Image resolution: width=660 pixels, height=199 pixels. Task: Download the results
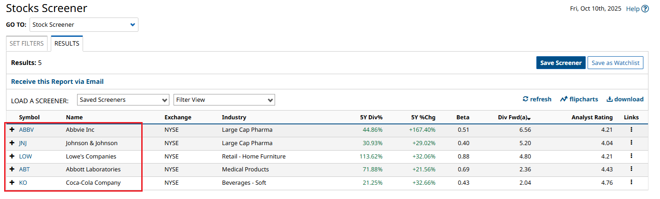click(x=624, y=99)
